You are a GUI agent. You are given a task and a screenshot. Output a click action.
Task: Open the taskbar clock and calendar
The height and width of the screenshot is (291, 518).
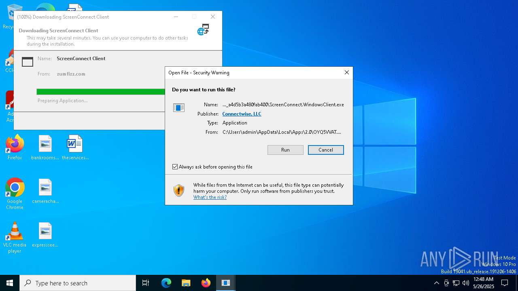click(484, 283)
